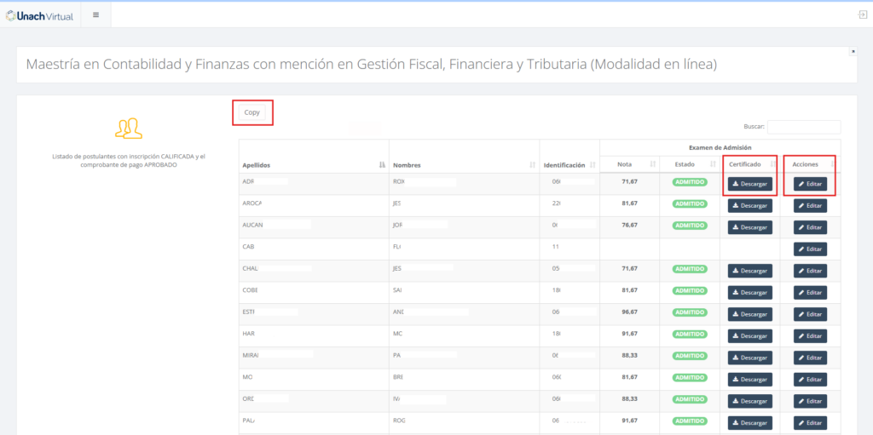Click the applicants group icon

tap(128, 129)
